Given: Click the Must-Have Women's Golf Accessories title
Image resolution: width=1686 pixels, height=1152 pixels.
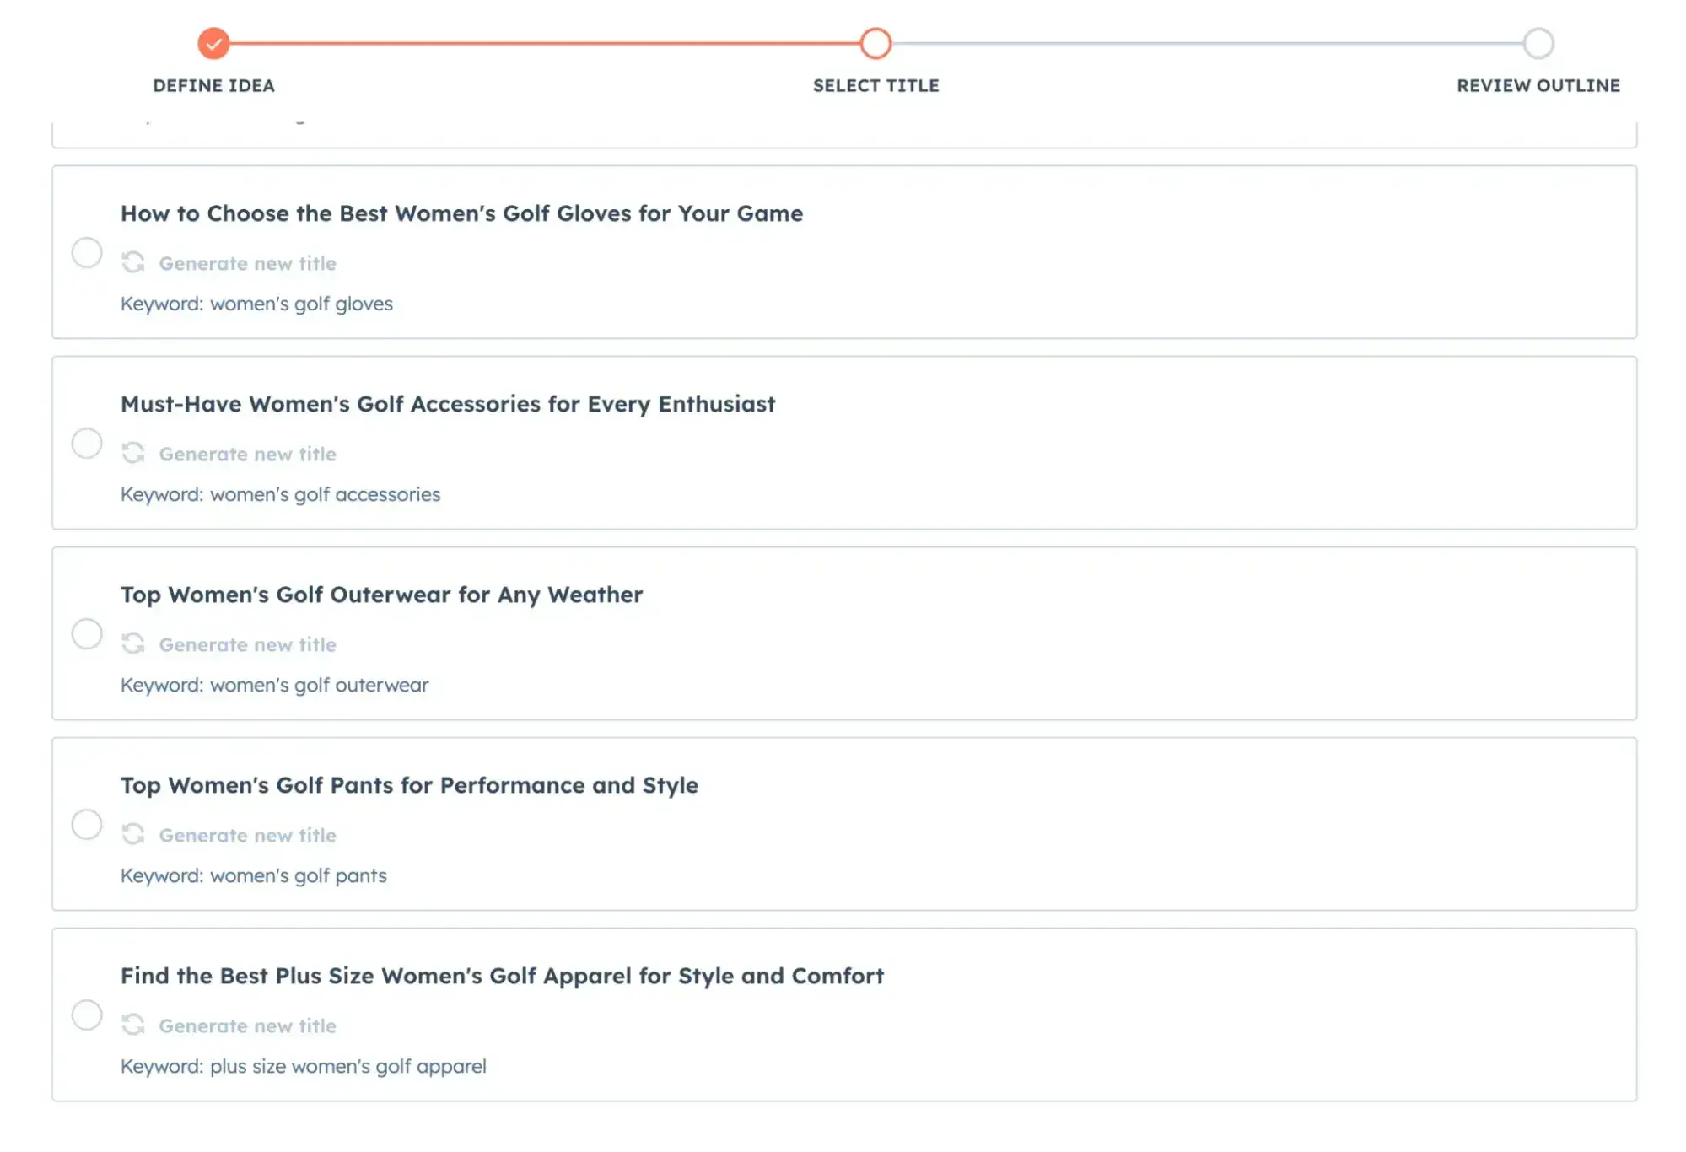Looking at the screenshot, I should pyautogui.click(x=447, y=404).
